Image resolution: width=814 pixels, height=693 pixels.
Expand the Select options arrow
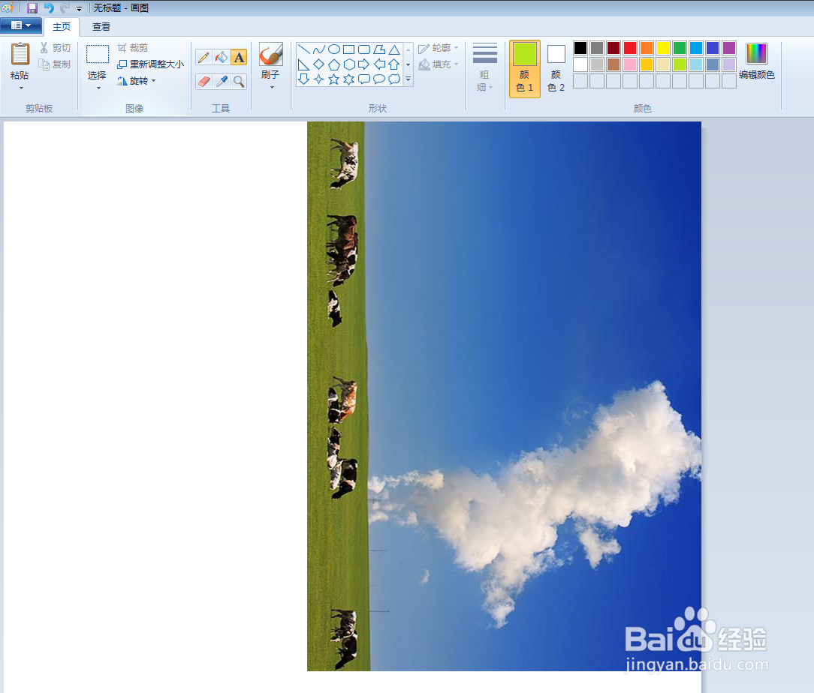tap(98, 88)
